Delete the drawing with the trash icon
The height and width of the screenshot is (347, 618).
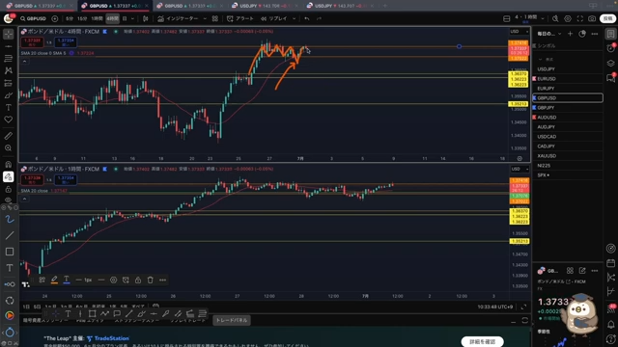point(151,280)
